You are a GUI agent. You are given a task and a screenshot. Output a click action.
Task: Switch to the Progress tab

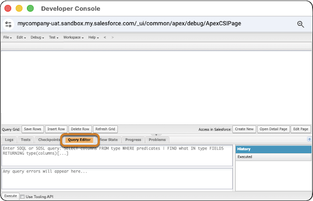(133, 140)
